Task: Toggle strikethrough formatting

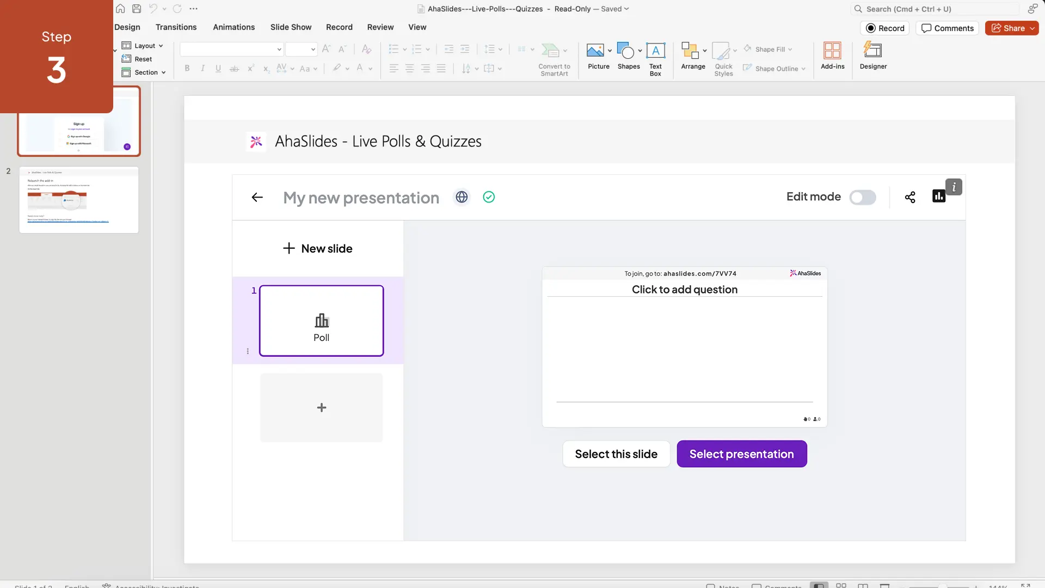Action: [x=235, y=68]
